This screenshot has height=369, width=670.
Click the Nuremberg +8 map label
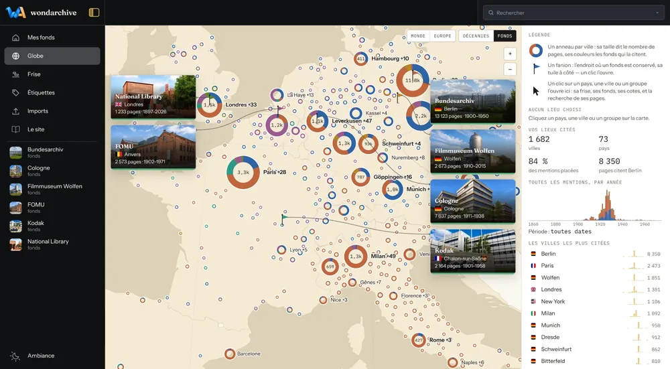408,157
